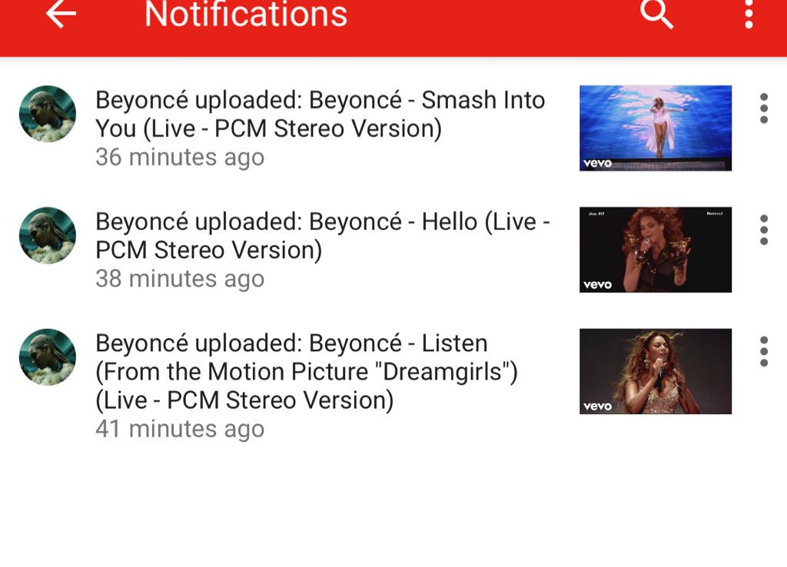Click the '36 minutes ago' timestamp
The height and width of the screenshot is (567, 787).
180,157
